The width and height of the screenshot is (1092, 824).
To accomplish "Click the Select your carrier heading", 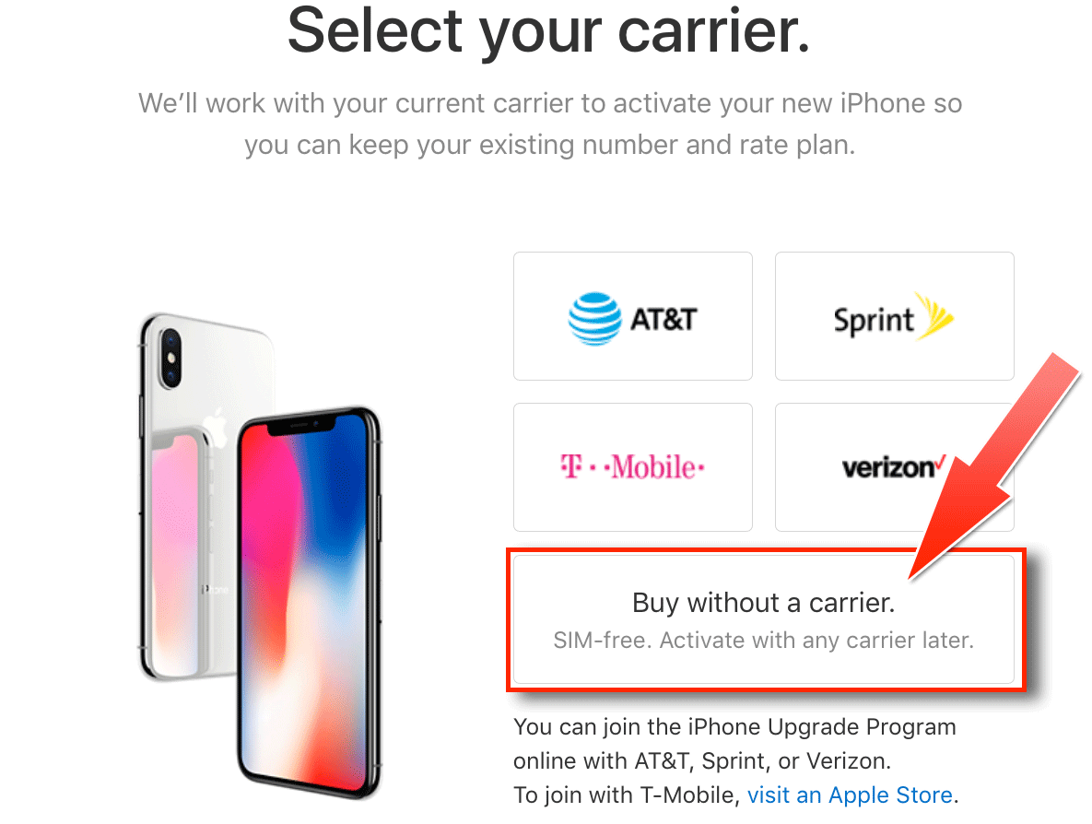I will click(x=549, y=30).
